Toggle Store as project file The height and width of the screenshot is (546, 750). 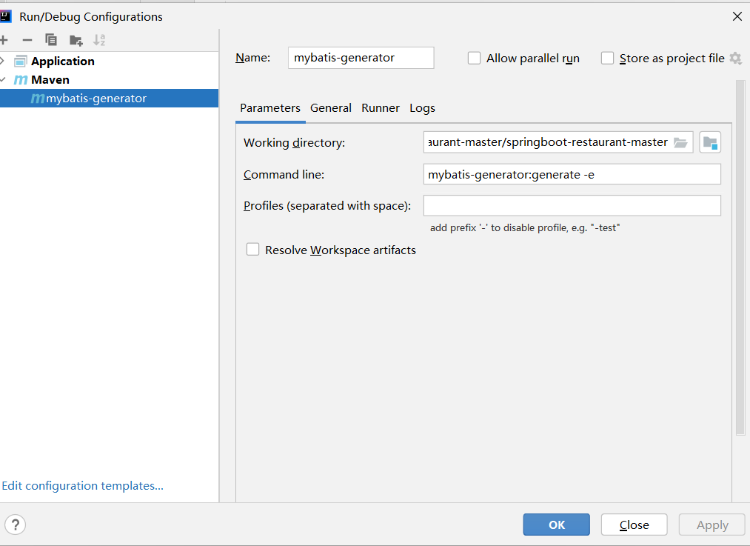click(x=607, y=59)
